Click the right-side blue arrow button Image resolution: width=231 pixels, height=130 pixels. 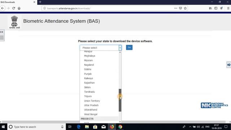coord(229,65)
